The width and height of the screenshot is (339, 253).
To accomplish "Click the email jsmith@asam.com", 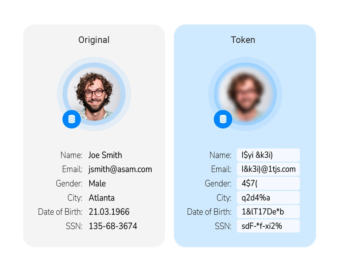I will pyautogui.click(x=120, y=169).
